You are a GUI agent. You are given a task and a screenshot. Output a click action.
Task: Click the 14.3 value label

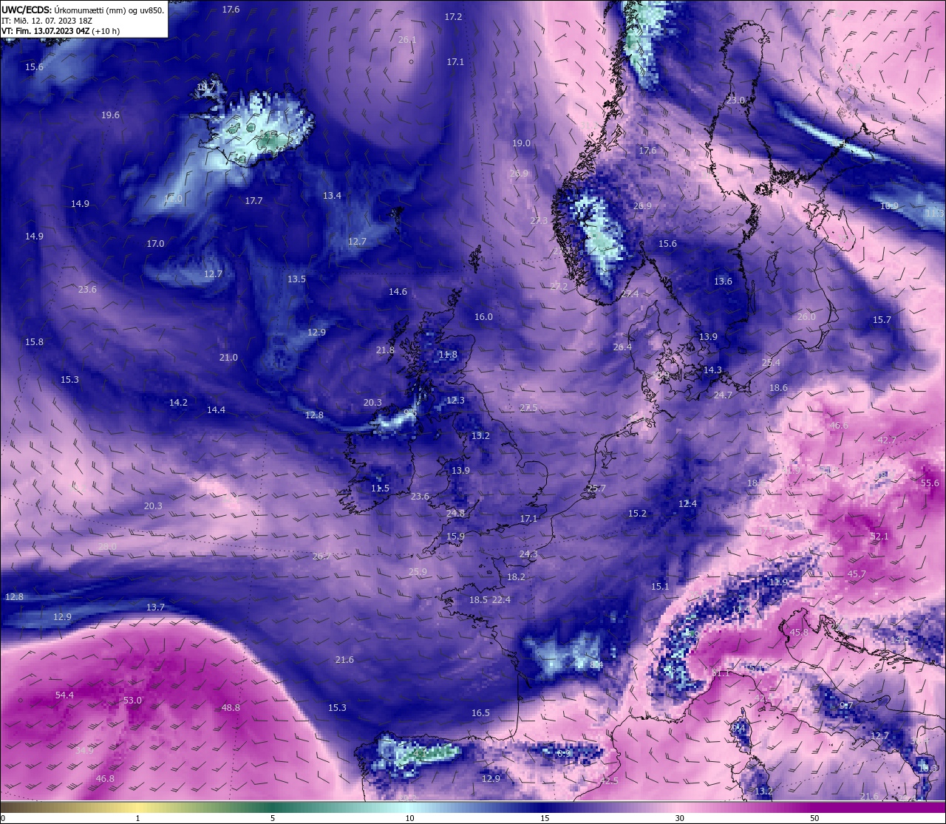pos(712,370)
